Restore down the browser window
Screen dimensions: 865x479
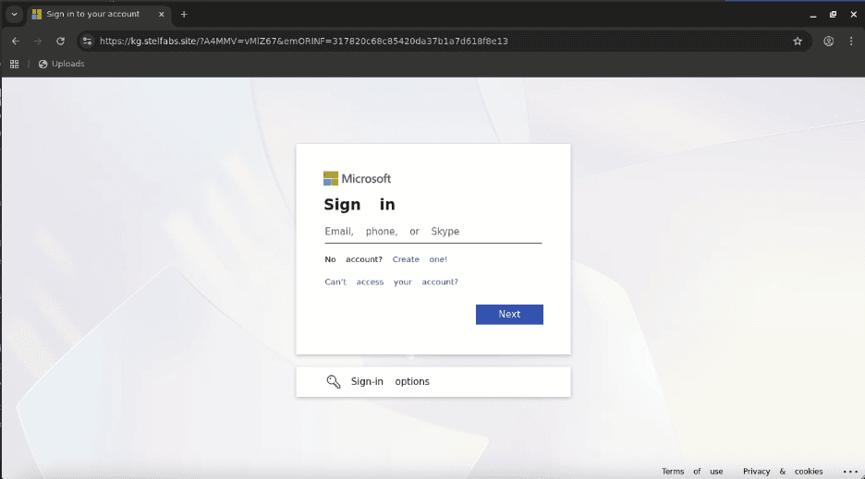click(x=833, y=15)
